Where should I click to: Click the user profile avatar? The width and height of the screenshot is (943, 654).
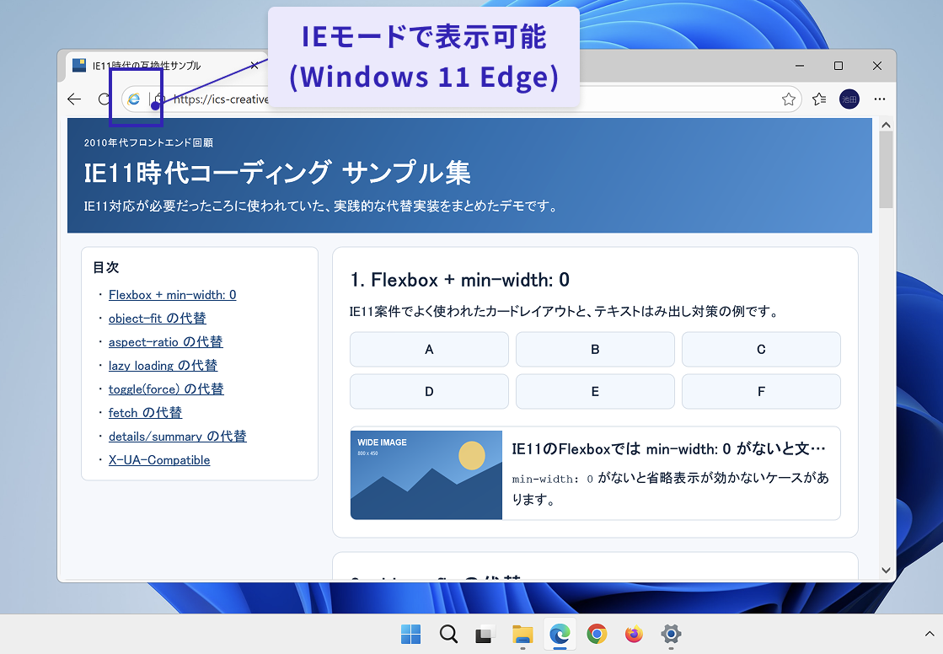tap(849, 99)
